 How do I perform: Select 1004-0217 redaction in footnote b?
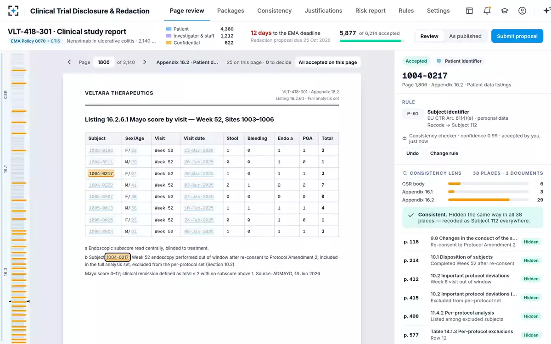coord(118,257)
